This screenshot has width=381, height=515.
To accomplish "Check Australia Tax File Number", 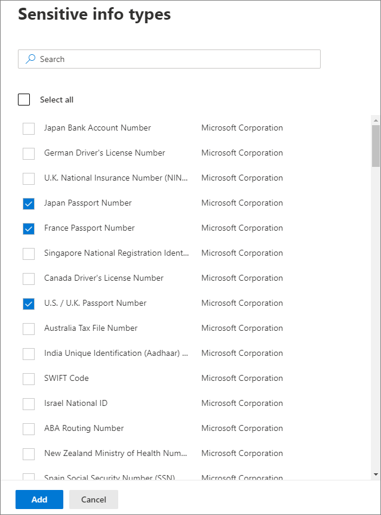I will (28, 328).
